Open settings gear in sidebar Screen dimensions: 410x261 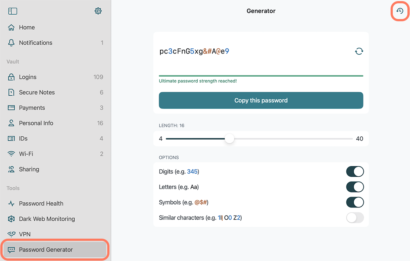[x=98, y=11]
